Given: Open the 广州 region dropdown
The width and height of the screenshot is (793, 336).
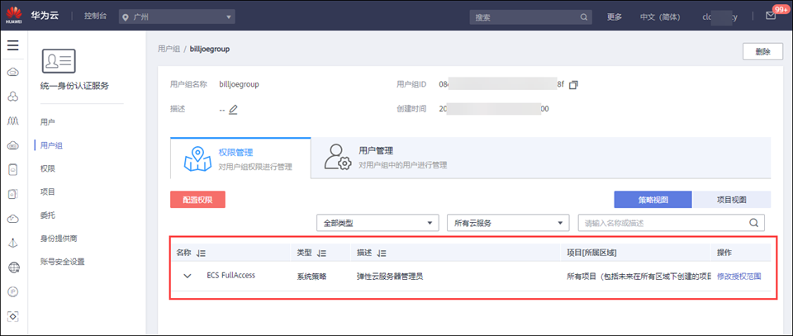Looking at the screenshot, I should click(x=177, y=17).
